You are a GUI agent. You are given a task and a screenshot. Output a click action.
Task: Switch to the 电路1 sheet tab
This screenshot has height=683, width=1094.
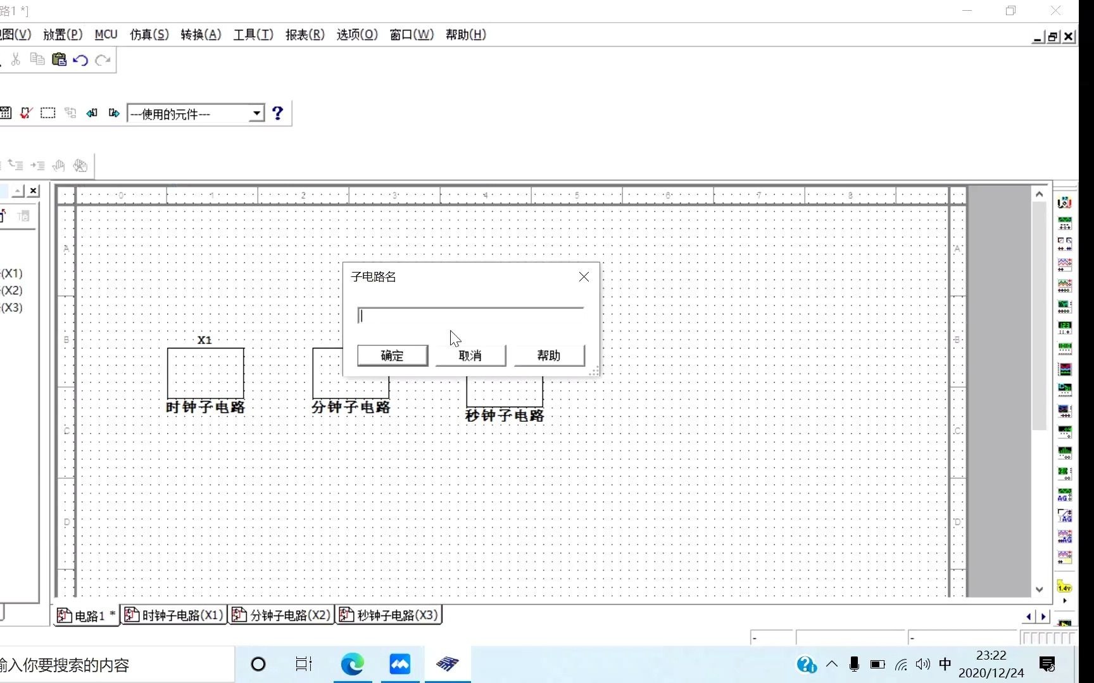(x=86, y=615)
